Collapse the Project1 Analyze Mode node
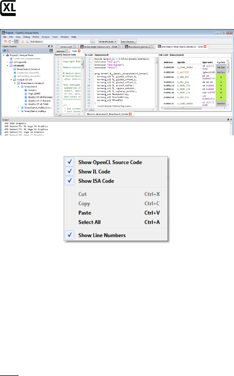The image size is (234, 376). pos(4,55)
